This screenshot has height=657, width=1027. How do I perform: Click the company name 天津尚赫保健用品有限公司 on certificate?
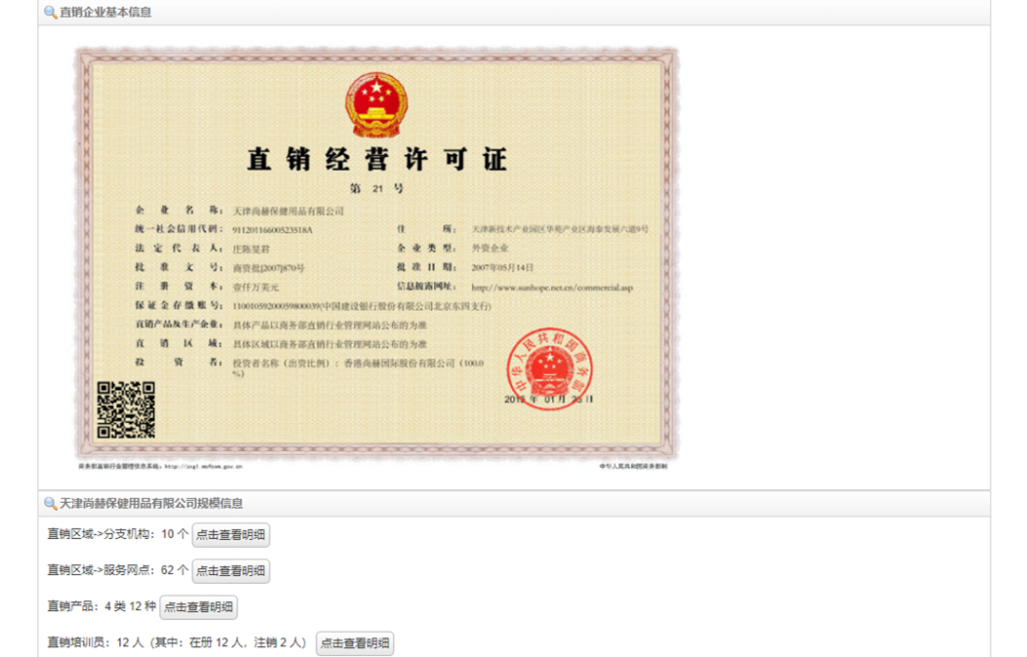(288, 211)
